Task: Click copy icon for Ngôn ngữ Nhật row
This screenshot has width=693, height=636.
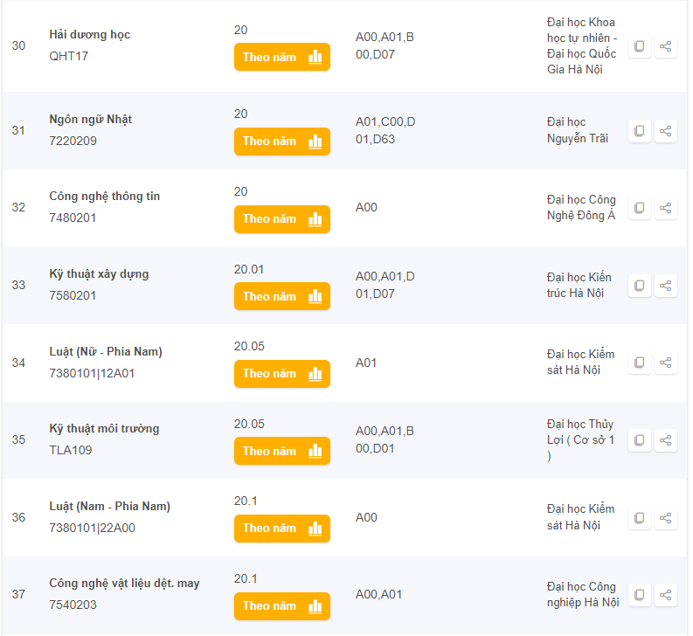Action: pyautogui.click(x=639, y=131)
